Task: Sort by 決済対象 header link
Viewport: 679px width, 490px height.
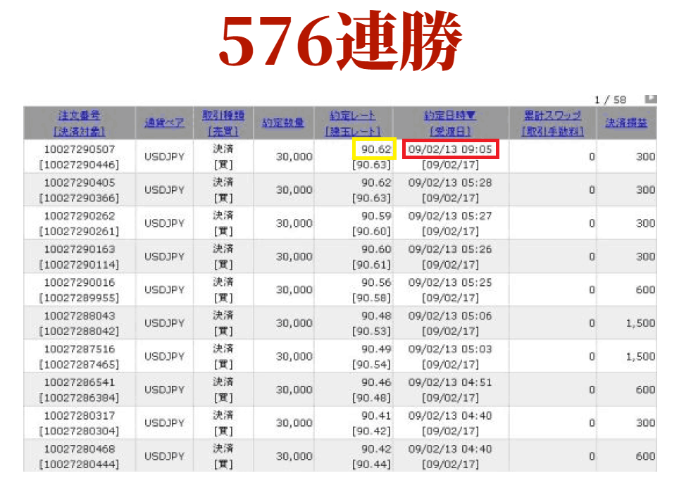Action: pos(79,131)
